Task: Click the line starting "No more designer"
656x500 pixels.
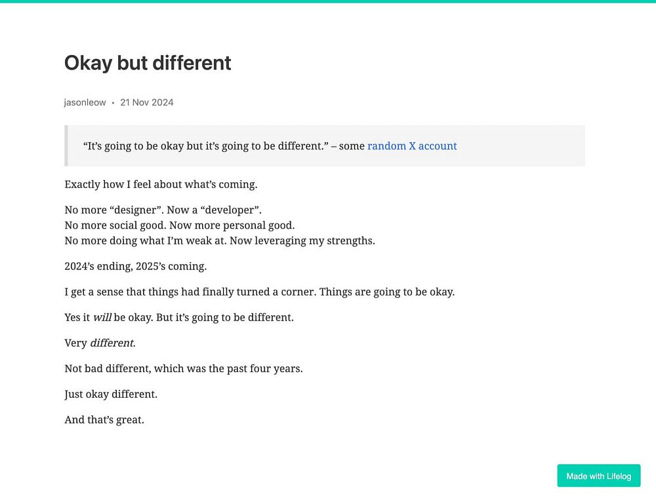Action: point(163,210)
